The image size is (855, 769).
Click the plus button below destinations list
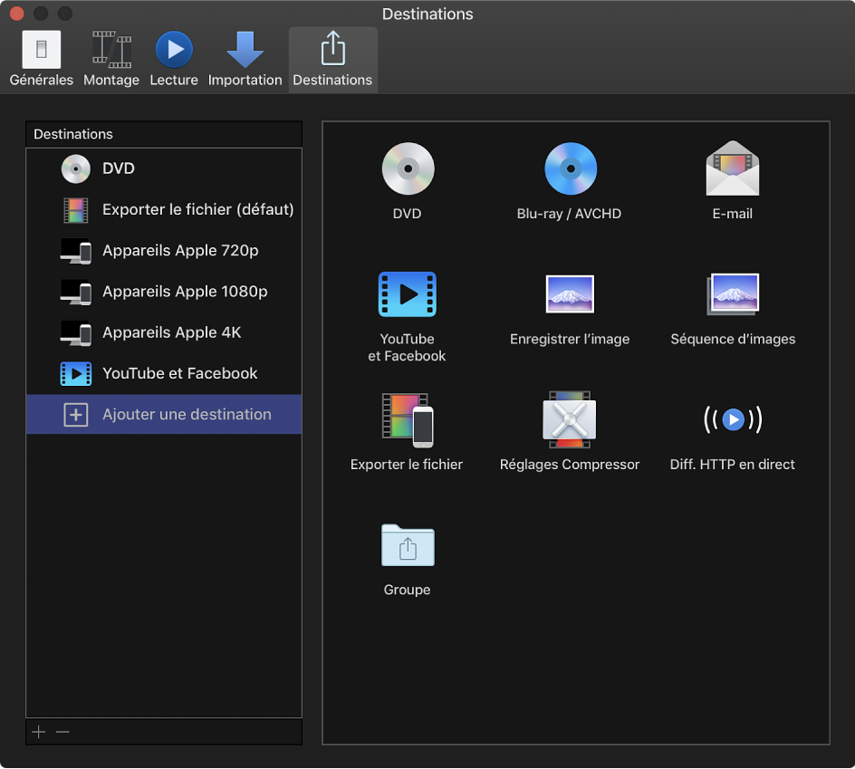tap(38, 732)
